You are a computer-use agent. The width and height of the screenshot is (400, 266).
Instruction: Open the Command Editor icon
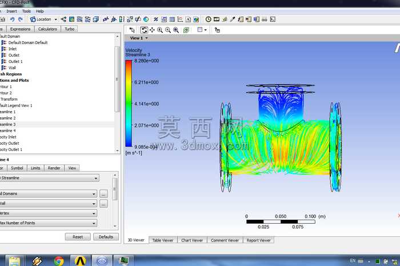tap(273, 19)
